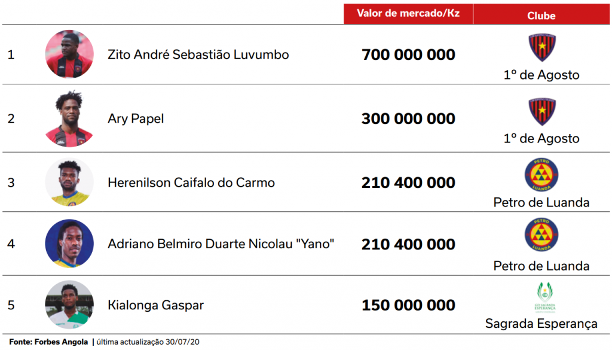Click the Valor de mercado/Kz column header
This screenshot has width=612, height=350.
pos(408,13)
